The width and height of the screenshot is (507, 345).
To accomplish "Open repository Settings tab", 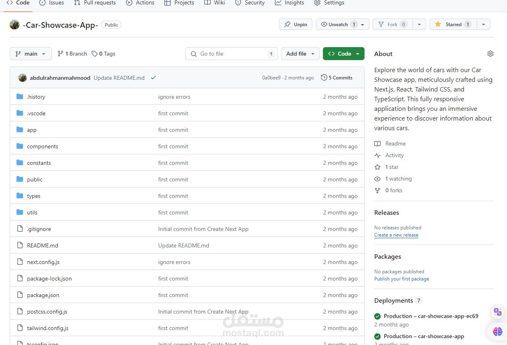I will (x=329, y=3).
